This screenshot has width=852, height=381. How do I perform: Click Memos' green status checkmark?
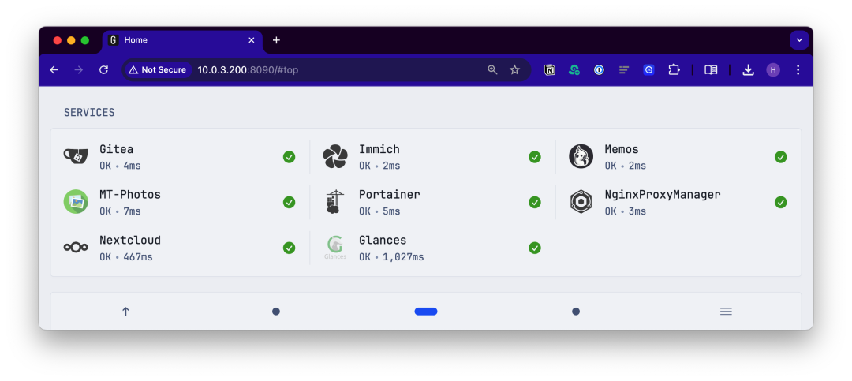(781, 157)
